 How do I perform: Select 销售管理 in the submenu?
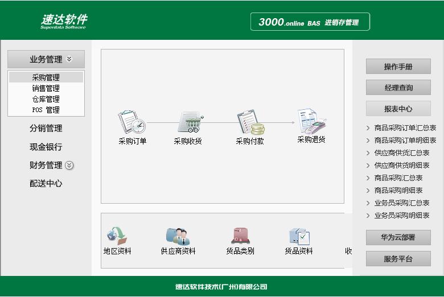(x=46, y=88)
